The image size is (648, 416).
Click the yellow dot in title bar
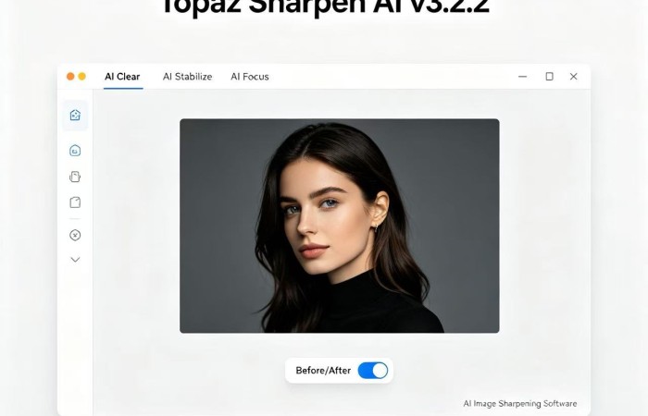point(81,77)
